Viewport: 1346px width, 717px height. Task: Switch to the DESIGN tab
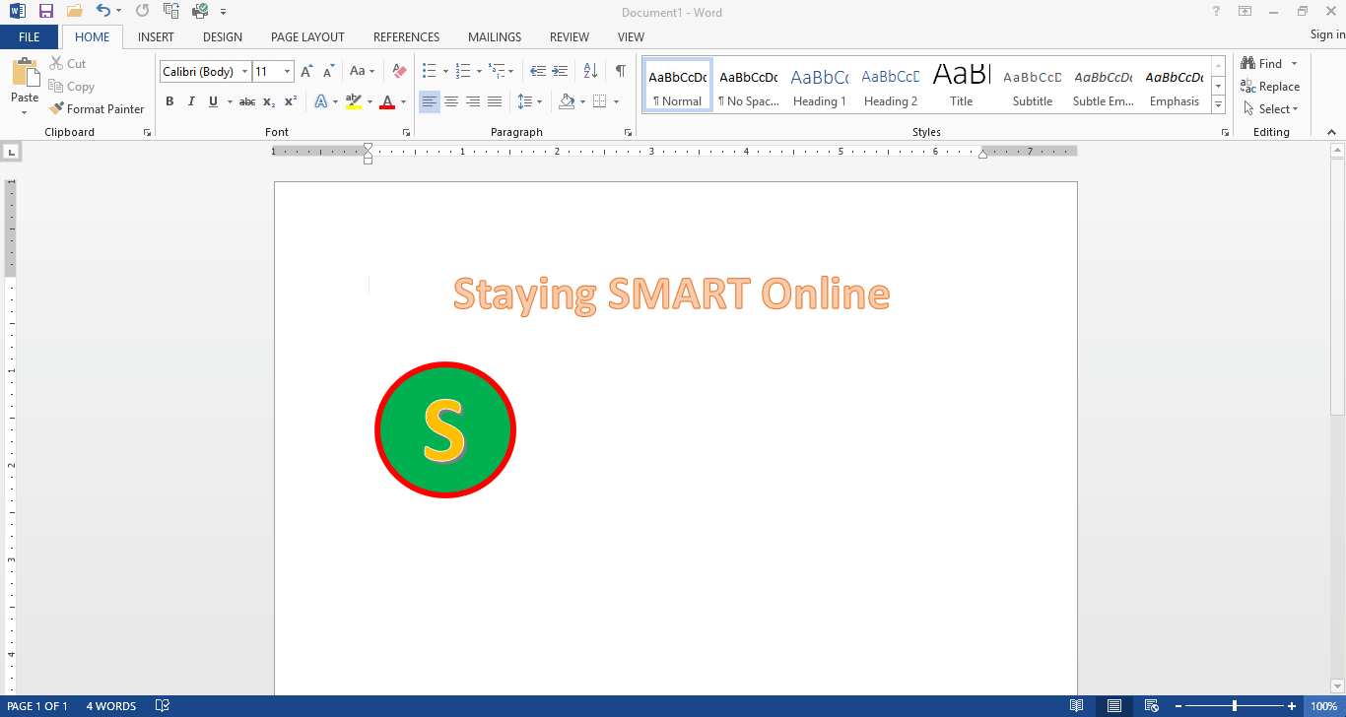[223, 37]
